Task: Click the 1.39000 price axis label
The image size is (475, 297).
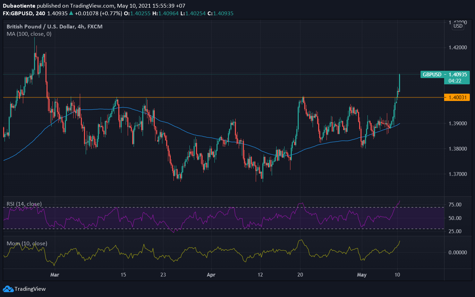Action: click(458, 124)
